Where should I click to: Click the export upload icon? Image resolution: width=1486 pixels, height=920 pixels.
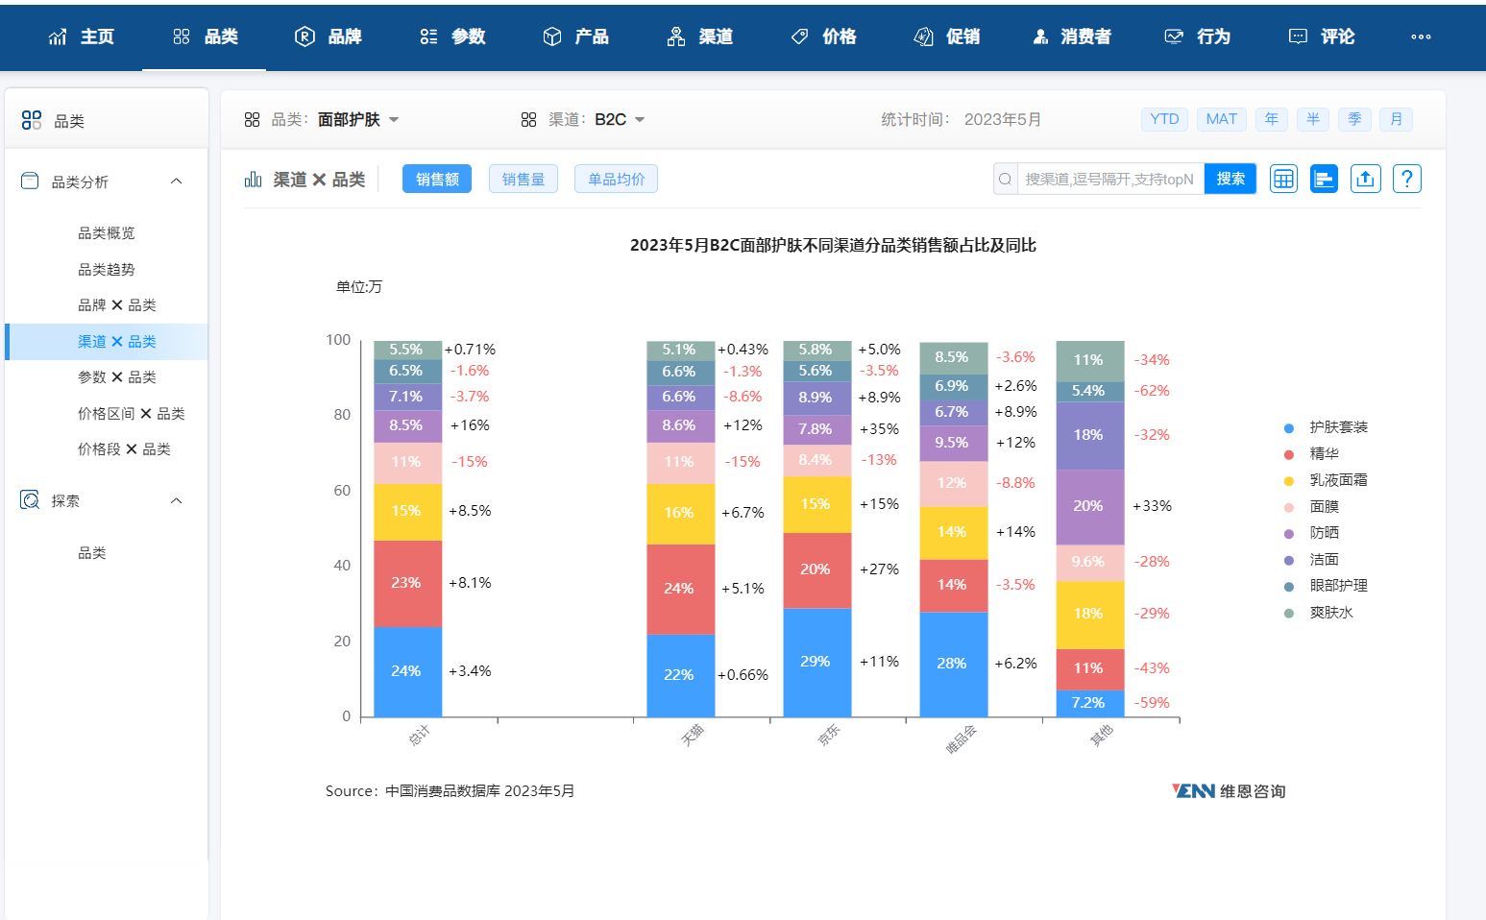pyautogui.click(x=1365, y=179)
